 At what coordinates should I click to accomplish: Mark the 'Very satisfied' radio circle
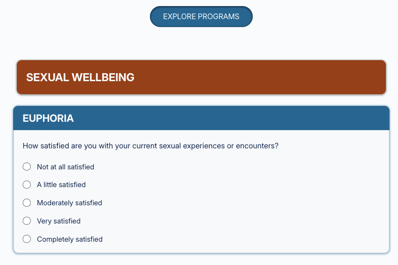tap(27, 221)
